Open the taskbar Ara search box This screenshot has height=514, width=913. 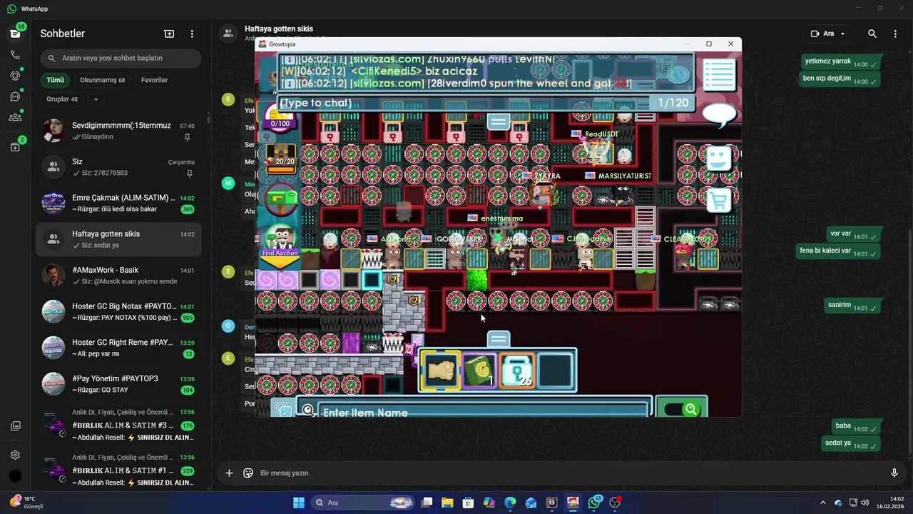click(x=363, y=503)
